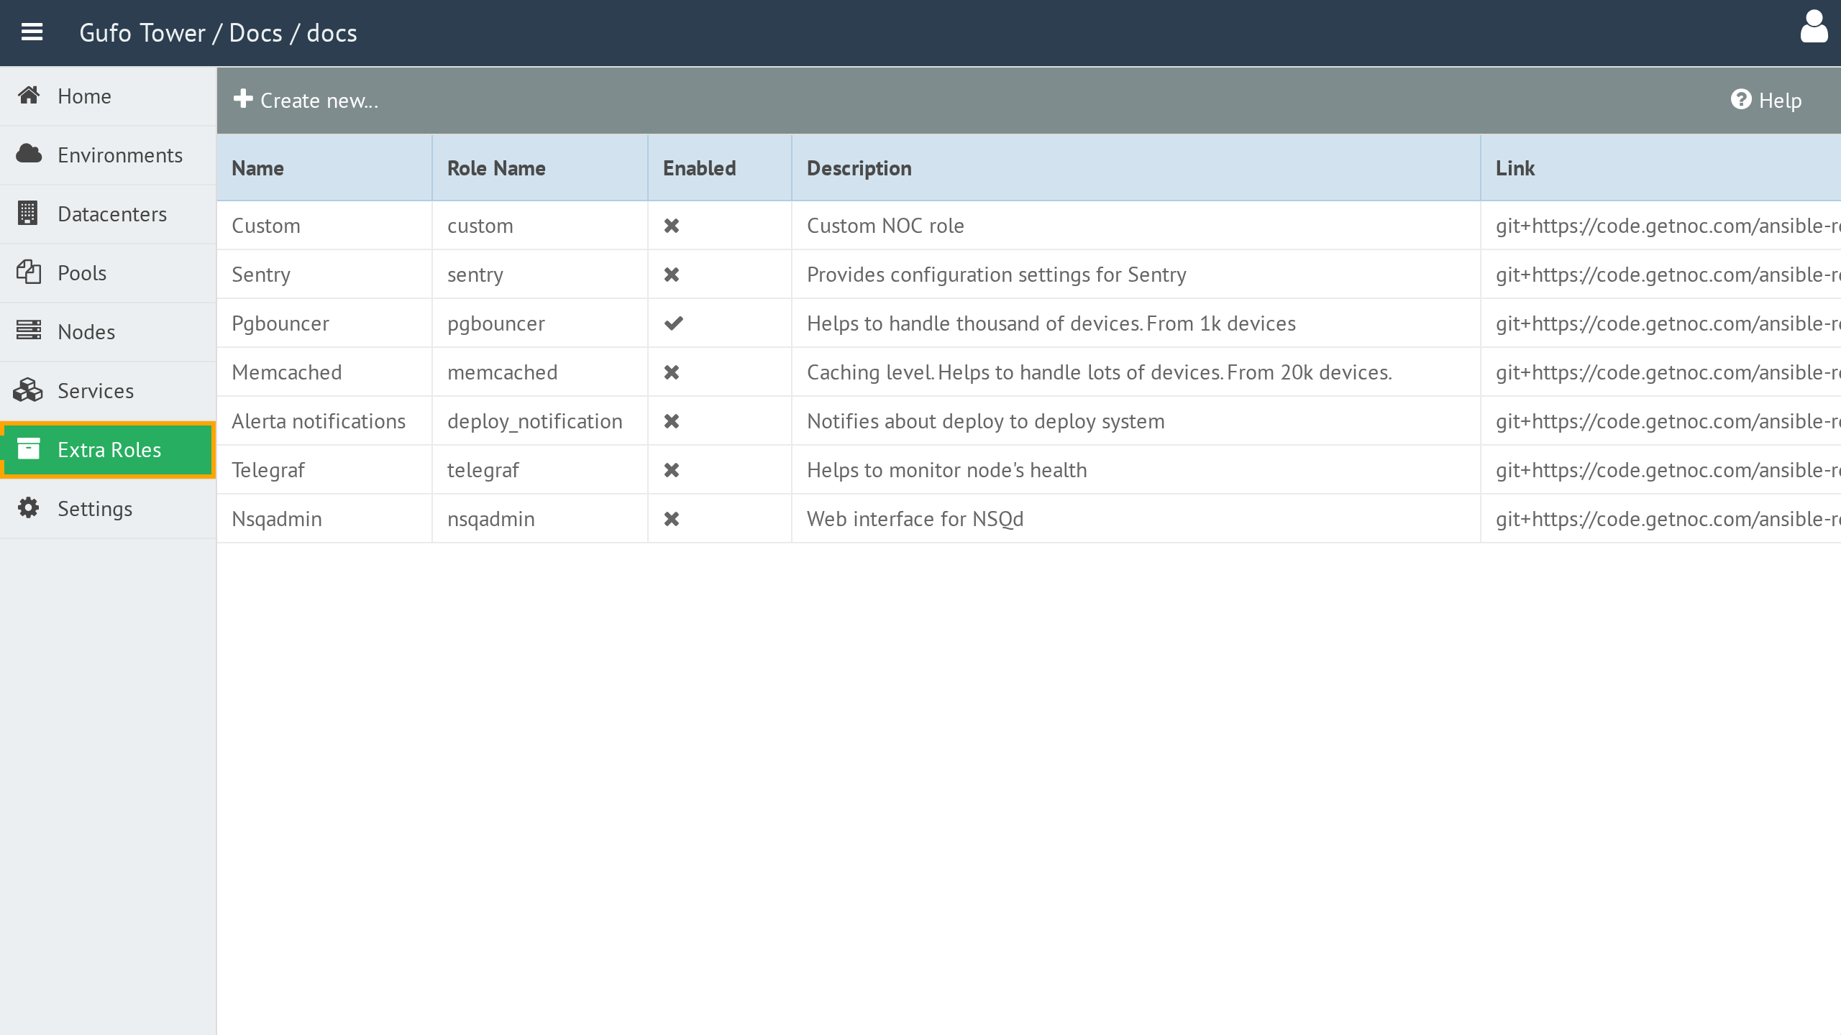Screen dimensions: 1841x1035
Task: Open the hamburger menu icon
Action: coord(32,32)
